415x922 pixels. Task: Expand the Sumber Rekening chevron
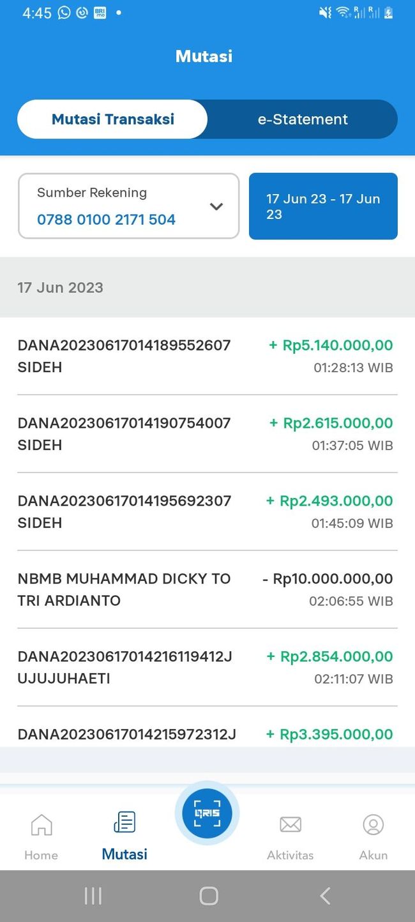point(216,206)
